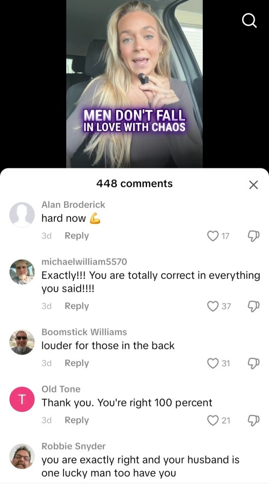Reply to Alan Broderick's comment
Image resolution: width=269 pixels, height=485 pixels.
77,236
